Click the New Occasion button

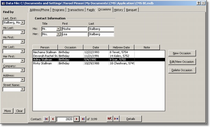(x=182, y=53)
